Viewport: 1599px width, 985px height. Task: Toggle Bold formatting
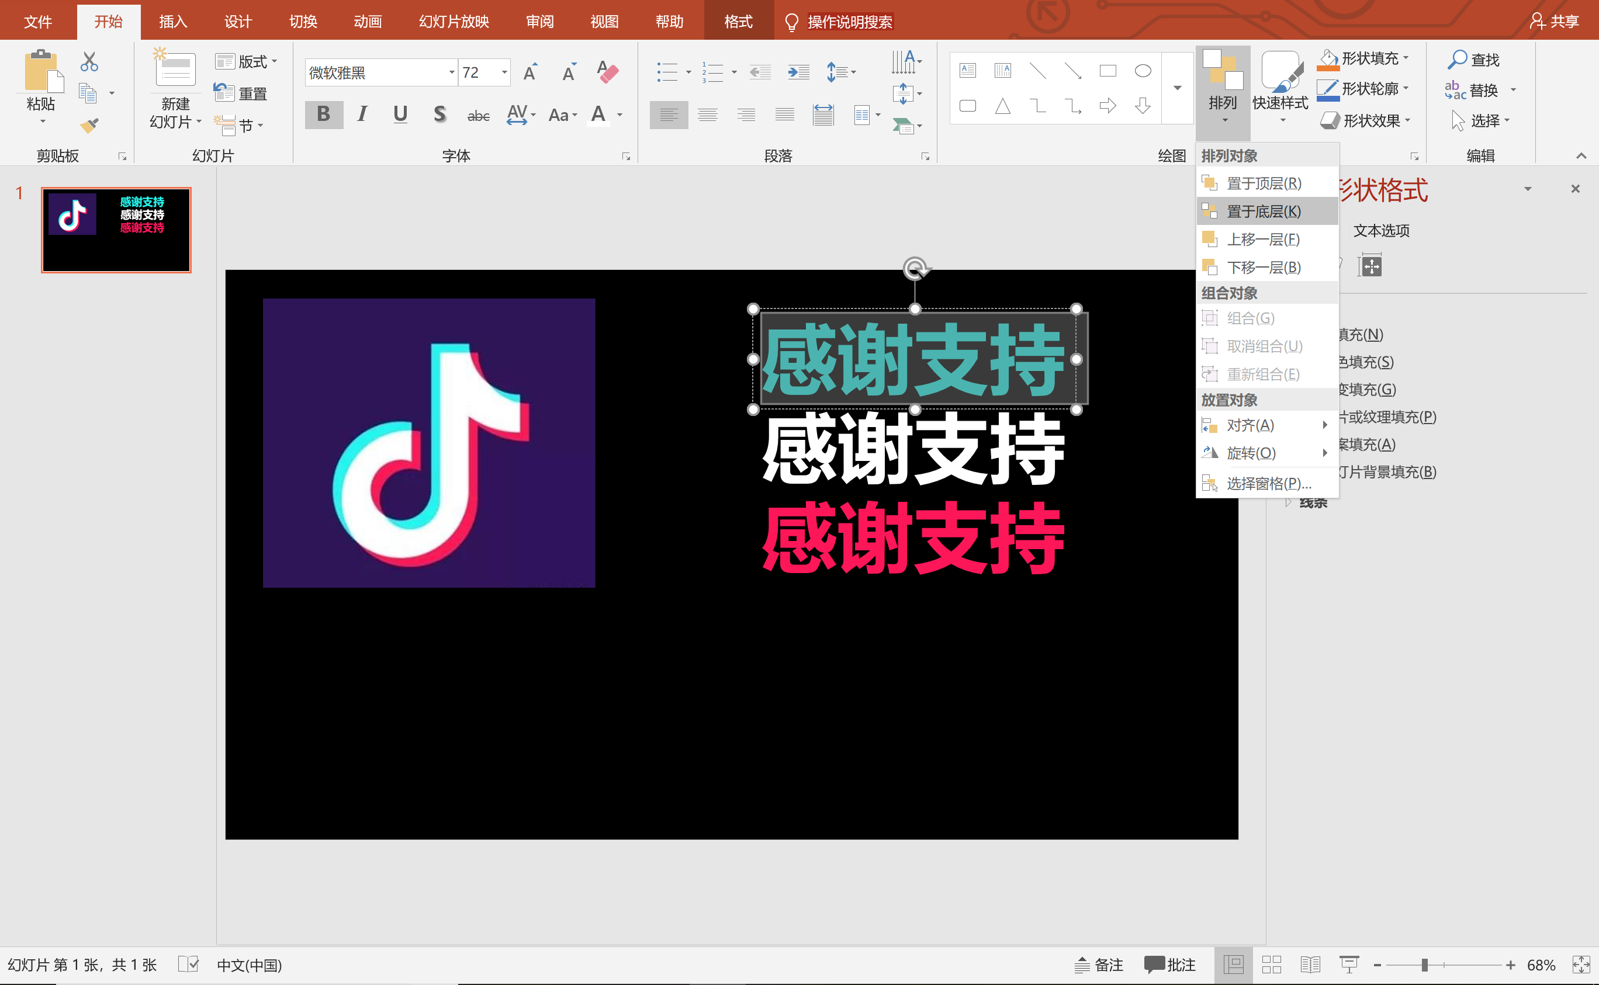click(x=324, y=115)
